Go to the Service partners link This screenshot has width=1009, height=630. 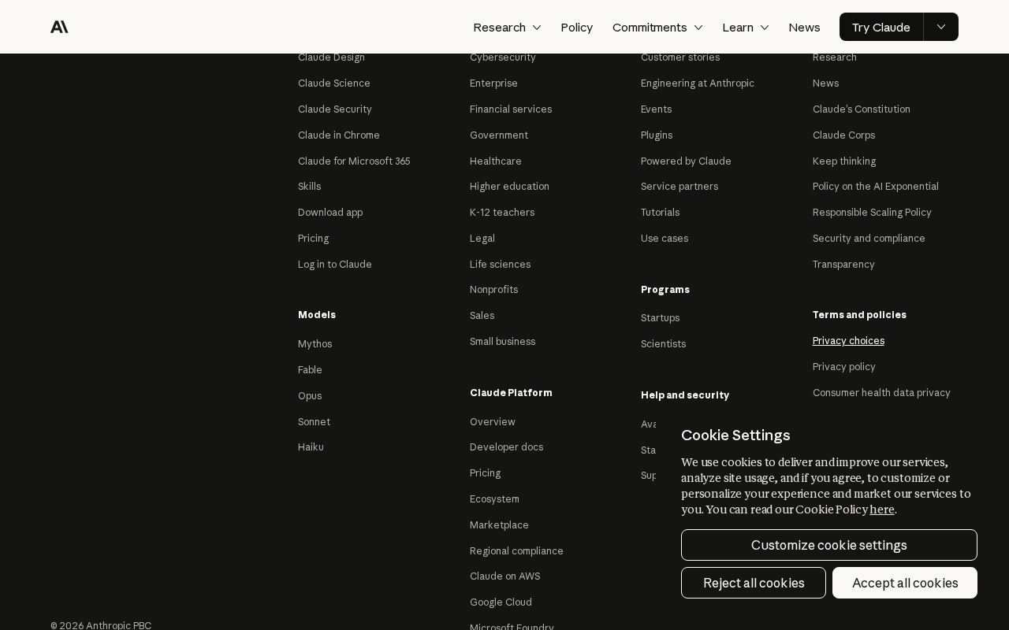click(679, 186)
